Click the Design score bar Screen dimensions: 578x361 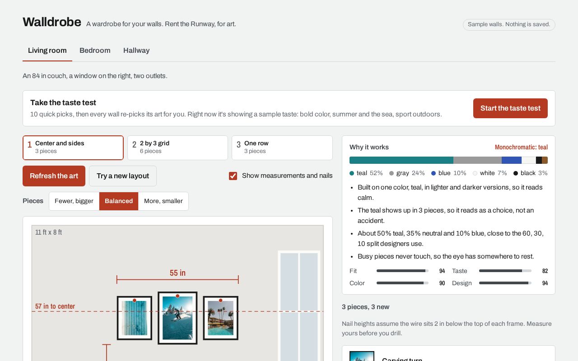tap(505, 283)
